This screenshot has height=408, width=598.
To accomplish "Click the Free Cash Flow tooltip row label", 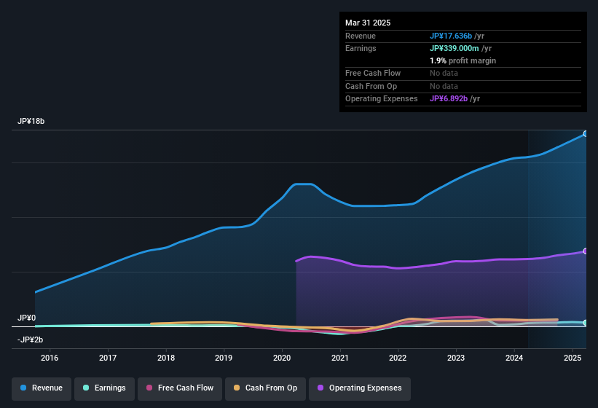I will 373,73.
